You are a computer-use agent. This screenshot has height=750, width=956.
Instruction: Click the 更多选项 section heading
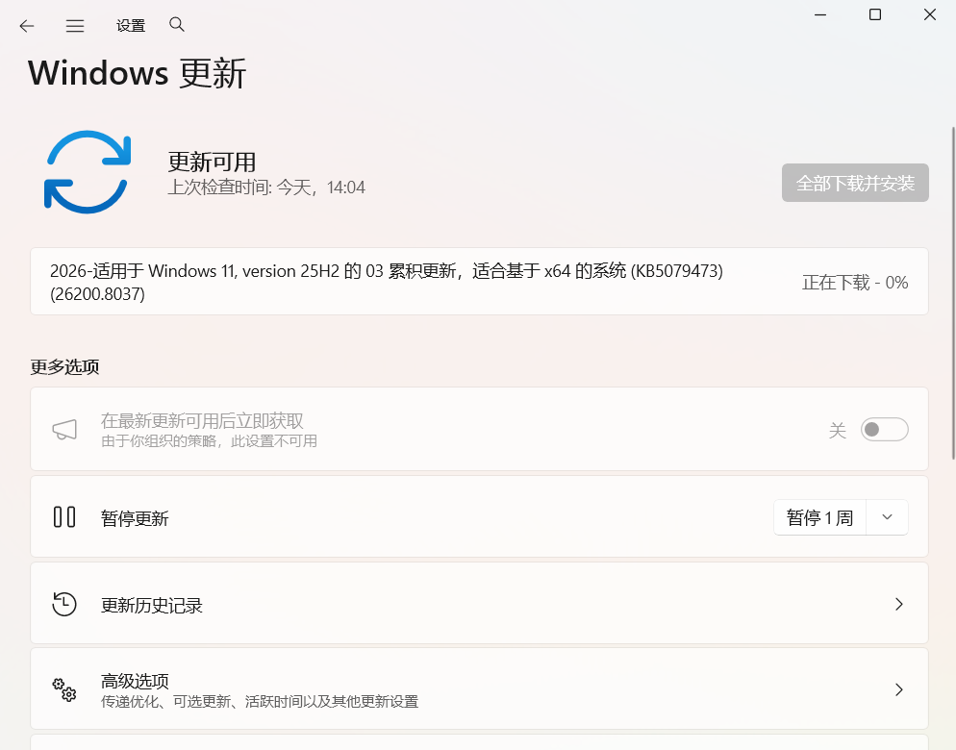tap(64, 366)
